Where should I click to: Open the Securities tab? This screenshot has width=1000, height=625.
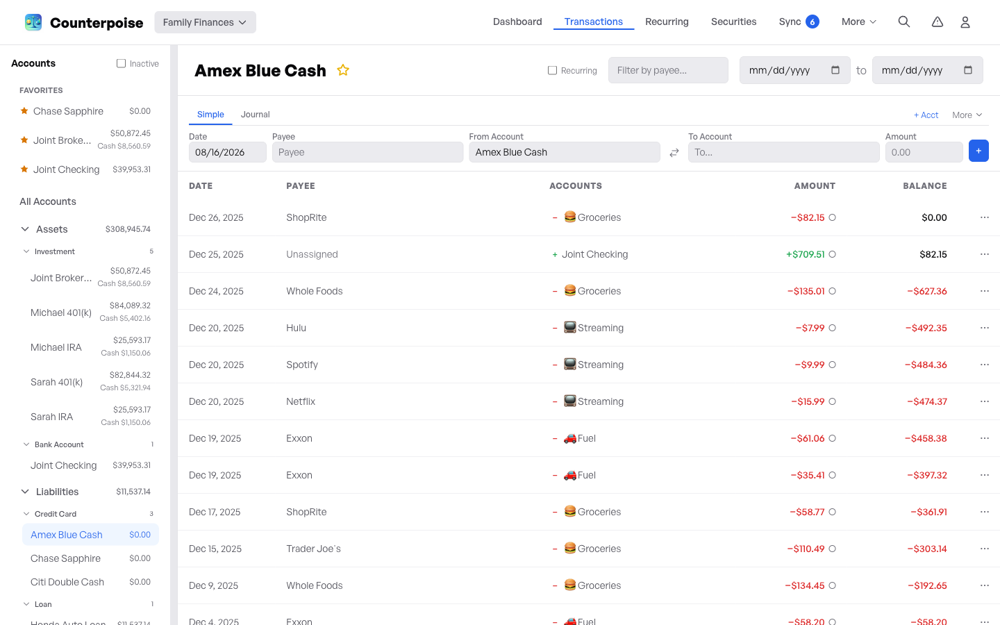pos(733,22)
